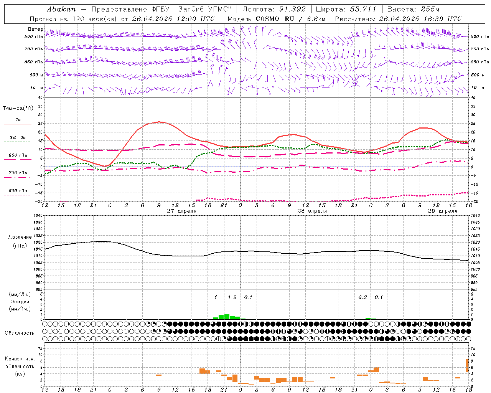Click the '(мм/3ч.)' precipitation unit label
This screenshot has height=393, width=491.
tap(20, 294)
